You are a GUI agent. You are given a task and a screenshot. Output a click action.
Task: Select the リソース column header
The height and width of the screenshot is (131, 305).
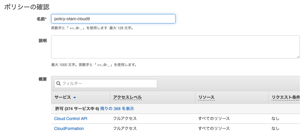206,97
